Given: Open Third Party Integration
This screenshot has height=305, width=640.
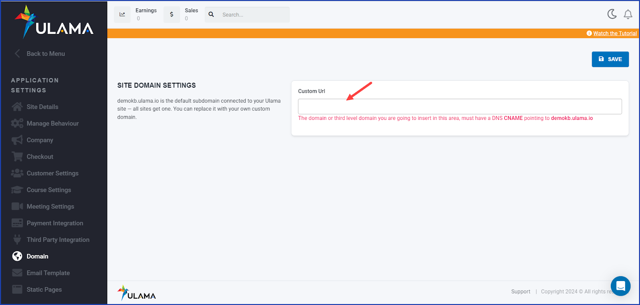Looking at the screenshot, I should (x=58, y=240).
